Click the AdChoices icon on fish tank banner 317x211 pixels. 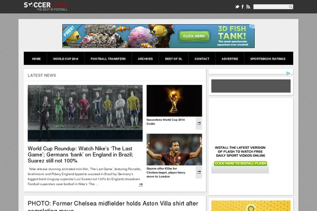pyautogui.click(x=252, y=26)
